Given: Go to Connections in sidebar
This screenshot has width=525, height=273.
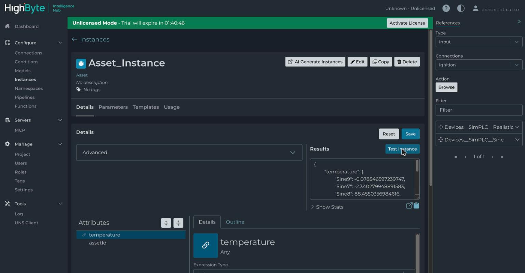Looking at the screenshot, I should [28, 53].
